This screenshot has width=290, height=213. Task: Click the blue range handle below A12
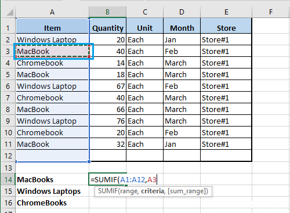tap(89, 161)
